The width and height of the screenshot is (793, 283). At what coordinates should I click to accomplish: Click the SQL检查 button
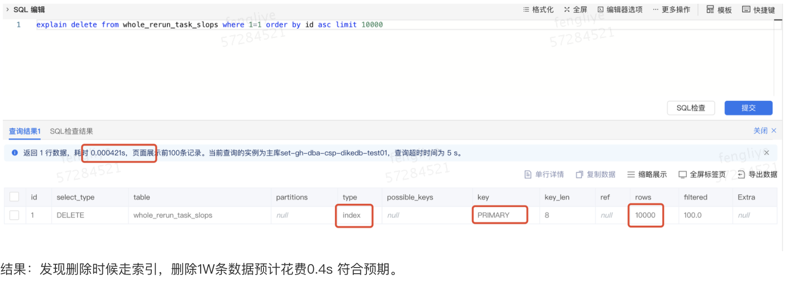pos(691,108)
